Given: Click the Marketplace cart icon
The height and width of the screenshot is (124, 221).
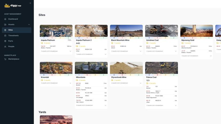Looking at the screenshot, I should (x=5, y=59).
